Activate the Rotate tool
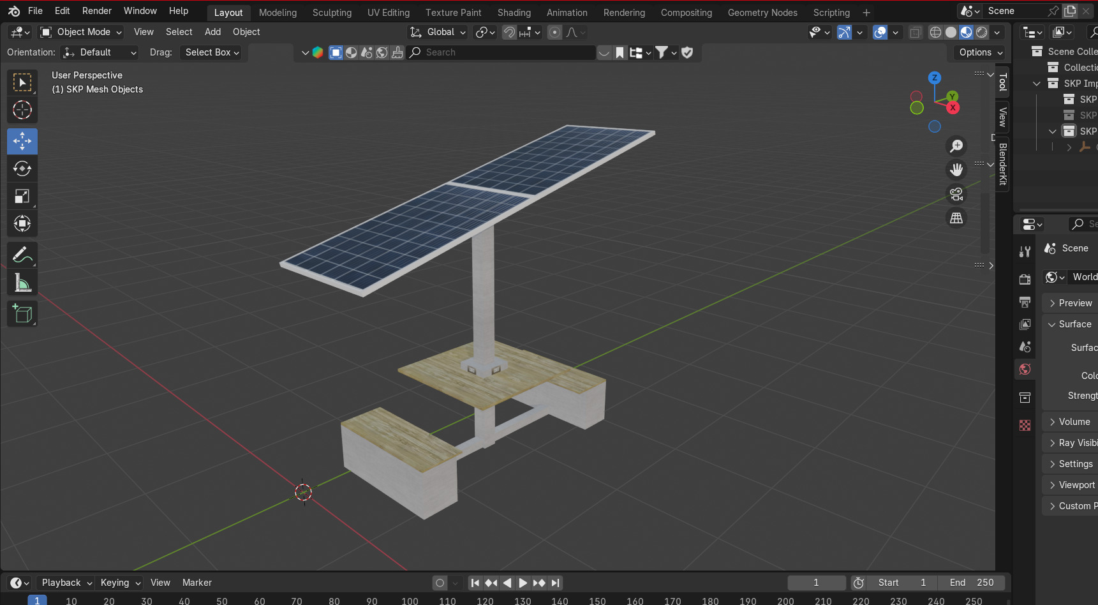This screenshot has width=1098, height=605. [x=22, y=168]
